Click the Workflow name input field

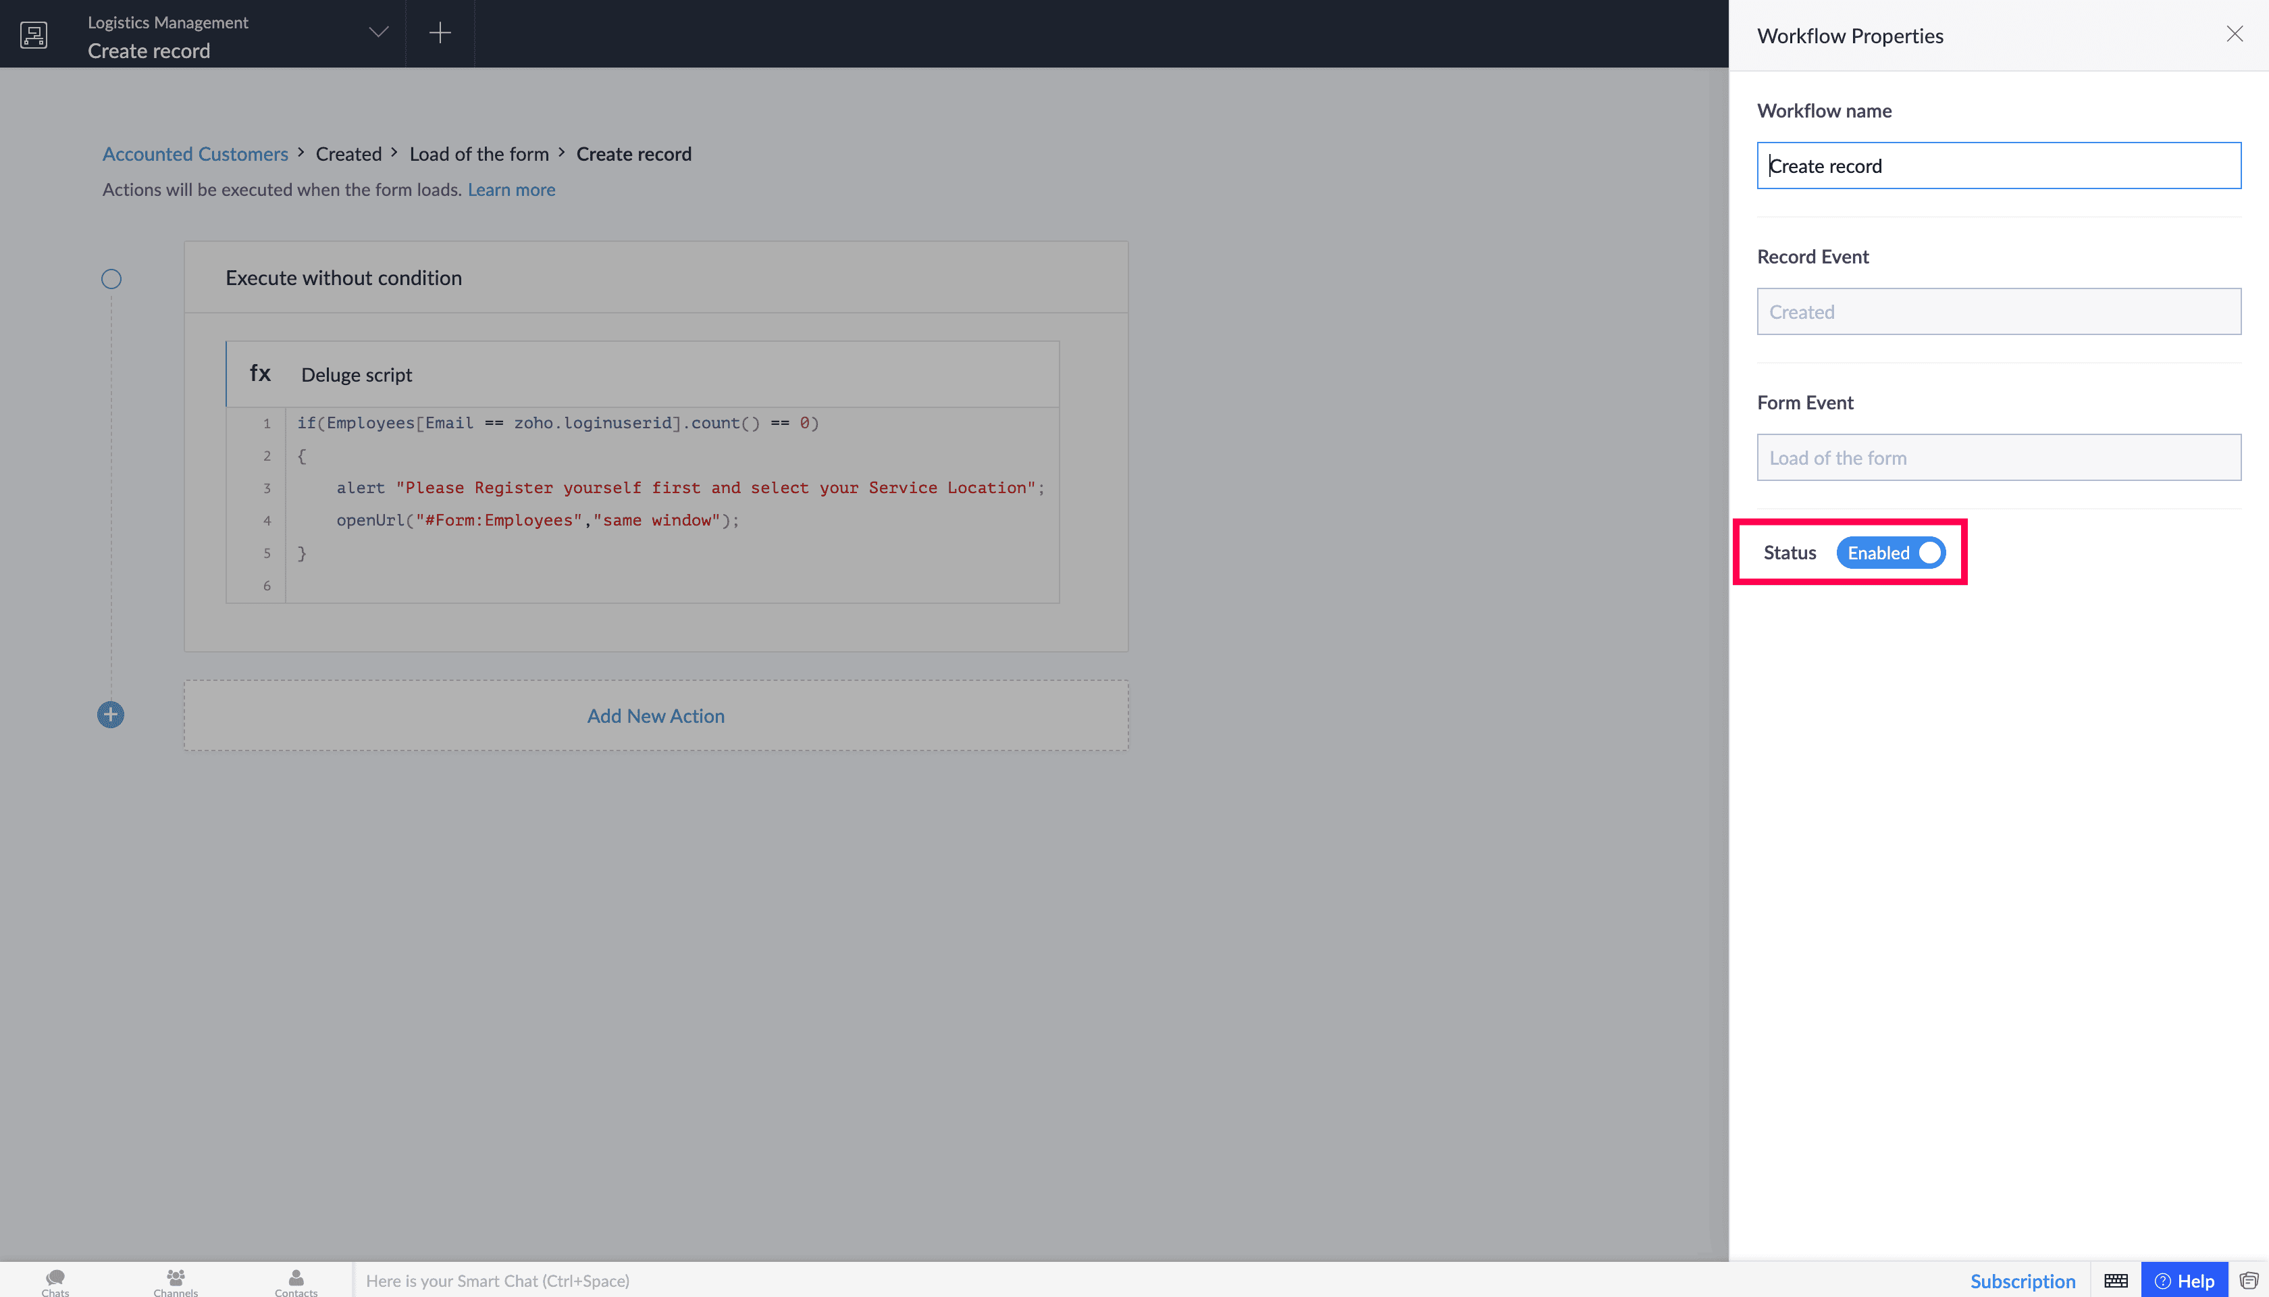coord(1998,166)
